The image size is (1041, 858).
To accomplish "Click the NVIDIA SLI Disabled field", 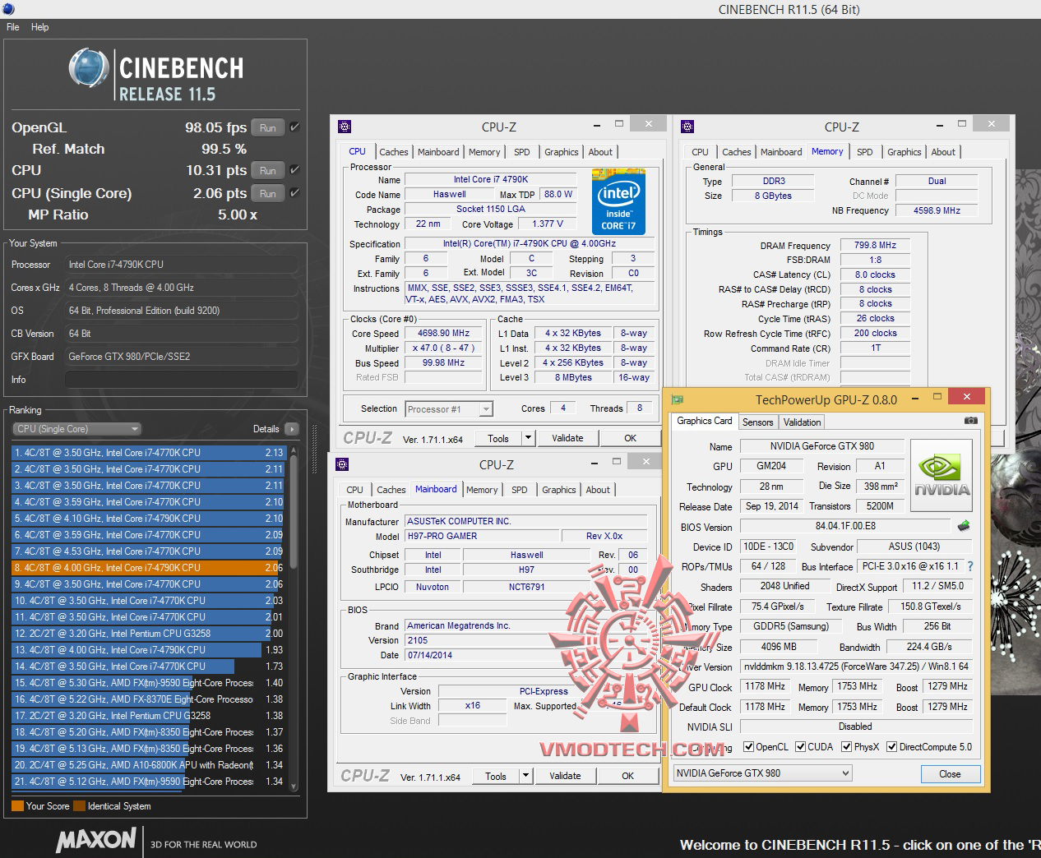I will (x=855, y=727).
